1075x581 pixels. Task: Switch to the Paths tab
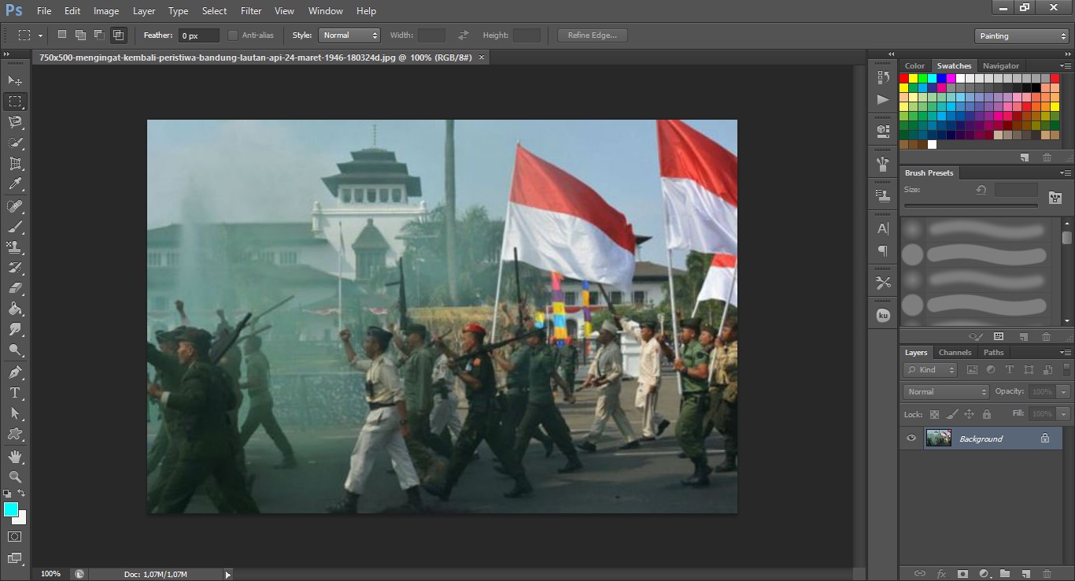(993, 353)
